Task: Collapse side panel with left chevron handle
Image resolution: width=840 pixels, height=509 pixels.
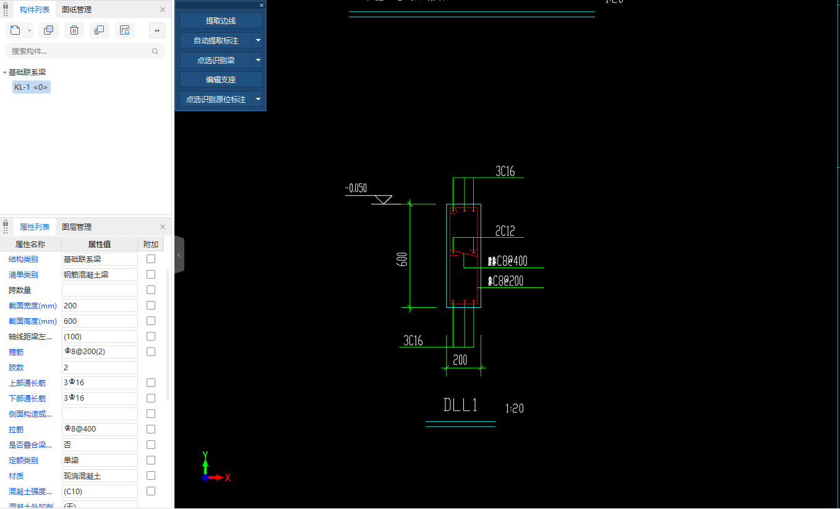Action: coord(179,254)
